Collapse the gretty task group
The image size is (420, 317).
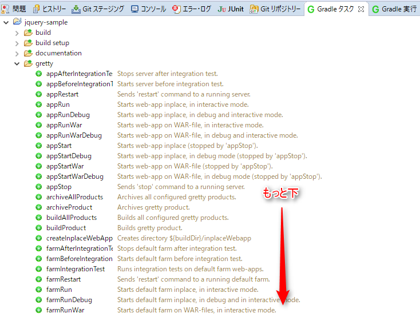(17, 64)
